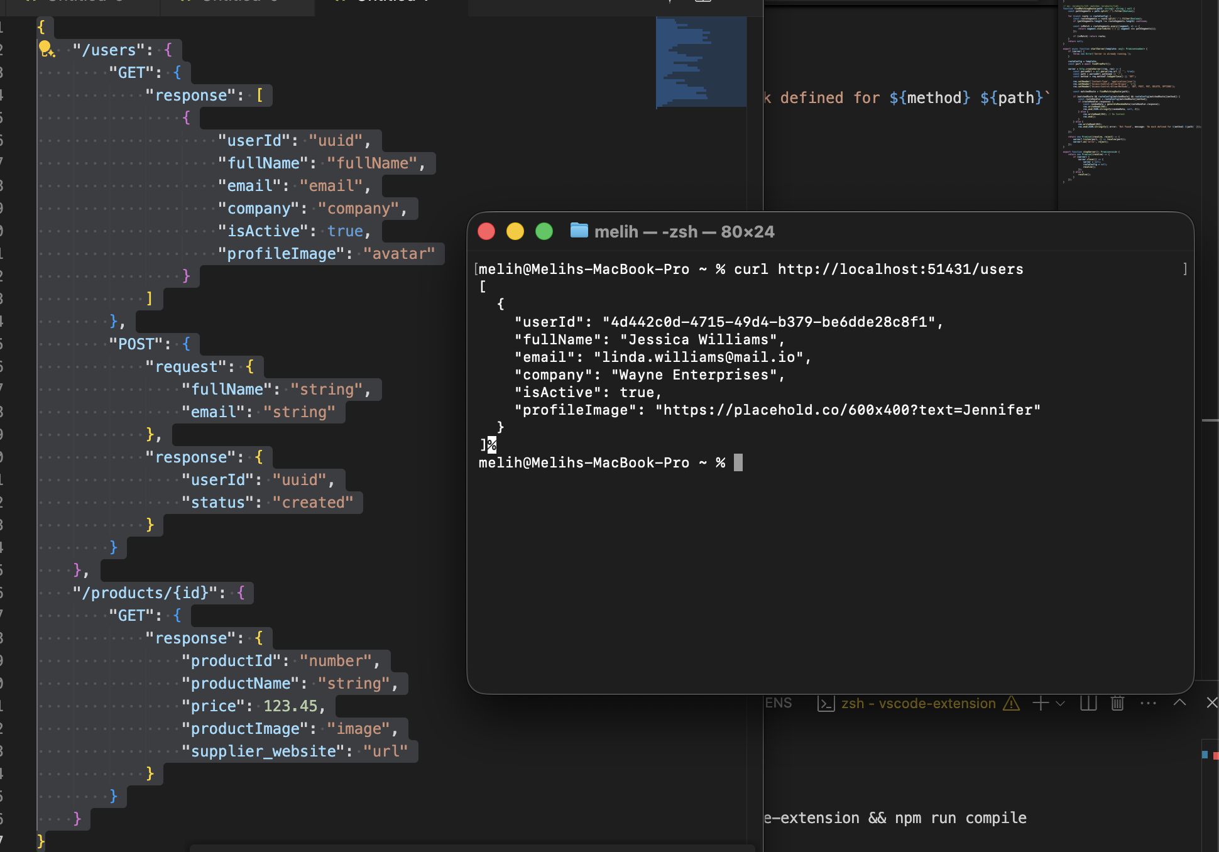Kill terminal with trash icon

click(1117, 703)
